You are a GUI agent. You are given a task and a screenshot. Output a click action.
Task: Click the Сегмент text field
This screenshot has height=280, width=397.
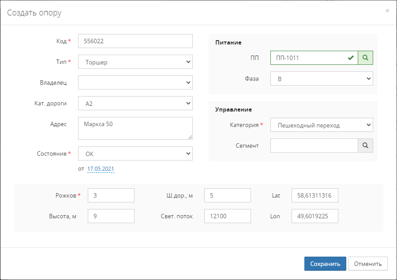pos(314,146)
